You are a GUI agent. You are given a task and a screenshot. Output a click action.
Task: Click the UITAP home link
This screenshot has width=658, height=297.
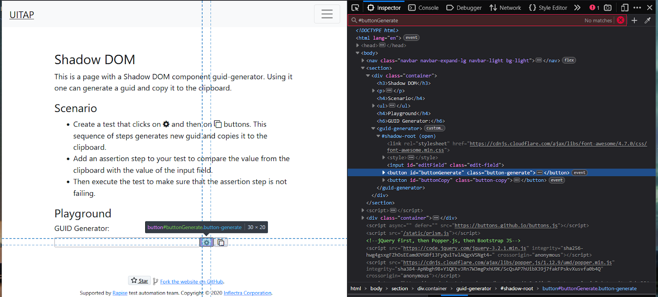pos(22,15)
